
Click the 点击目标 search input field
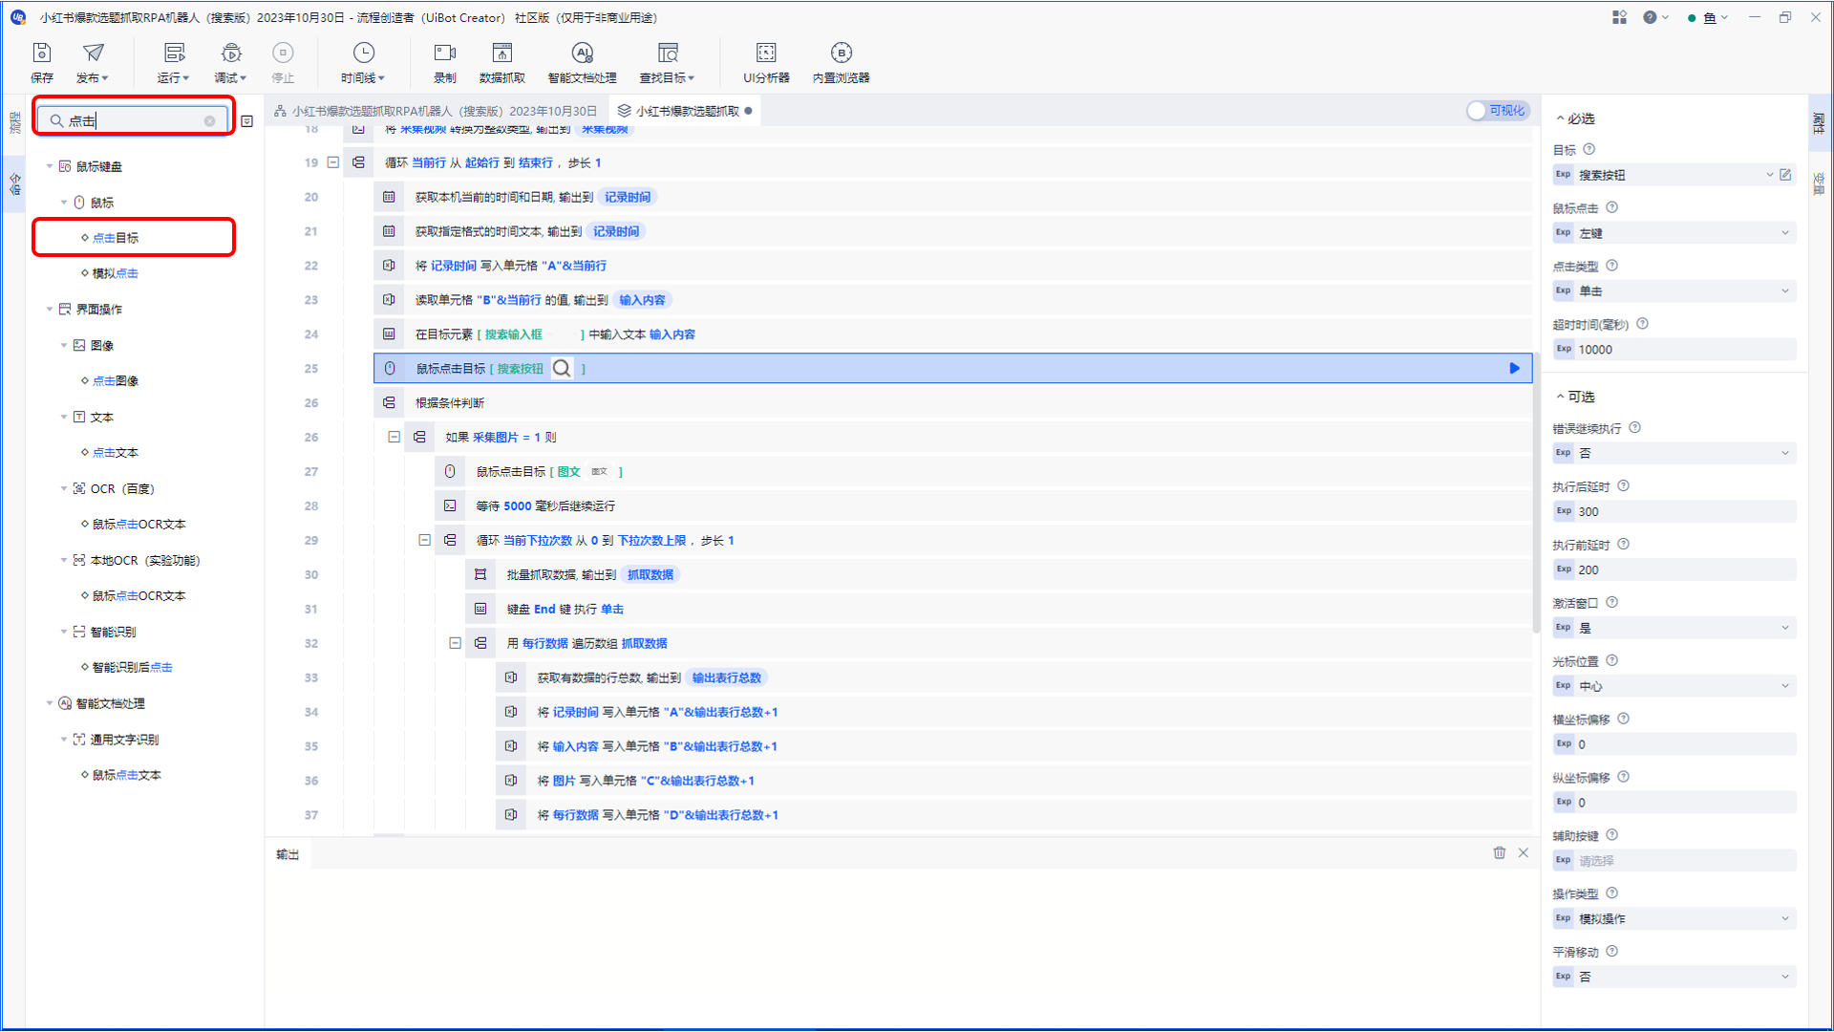click(x=134, y=119)
